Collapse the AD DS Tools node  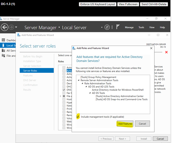tap(90, 93)
